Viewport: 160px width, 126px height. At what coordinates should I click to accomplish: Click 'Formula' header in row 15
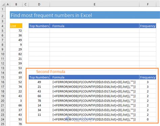tap(95, 77)
